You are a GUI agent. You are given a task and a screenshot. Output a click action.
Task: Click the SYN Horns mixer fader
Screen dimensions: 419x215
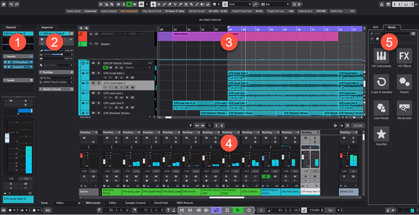click(x=184, y=159)
